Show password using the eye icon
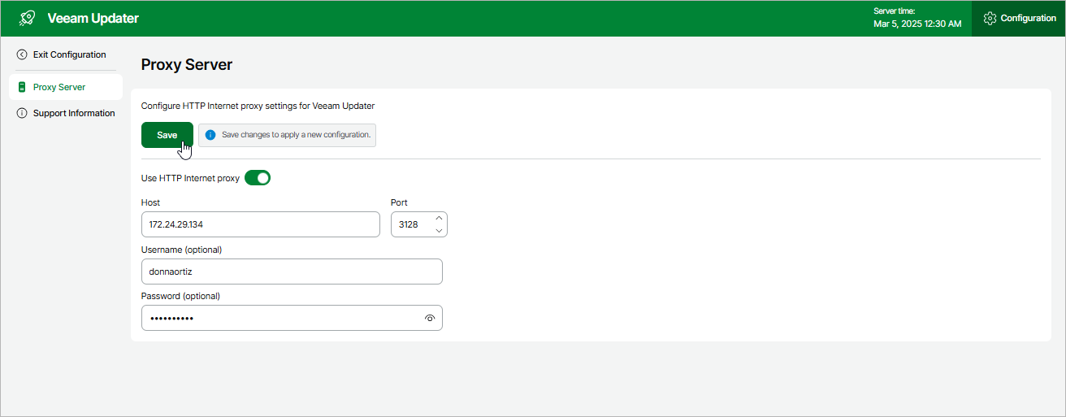 click(430, 319)
